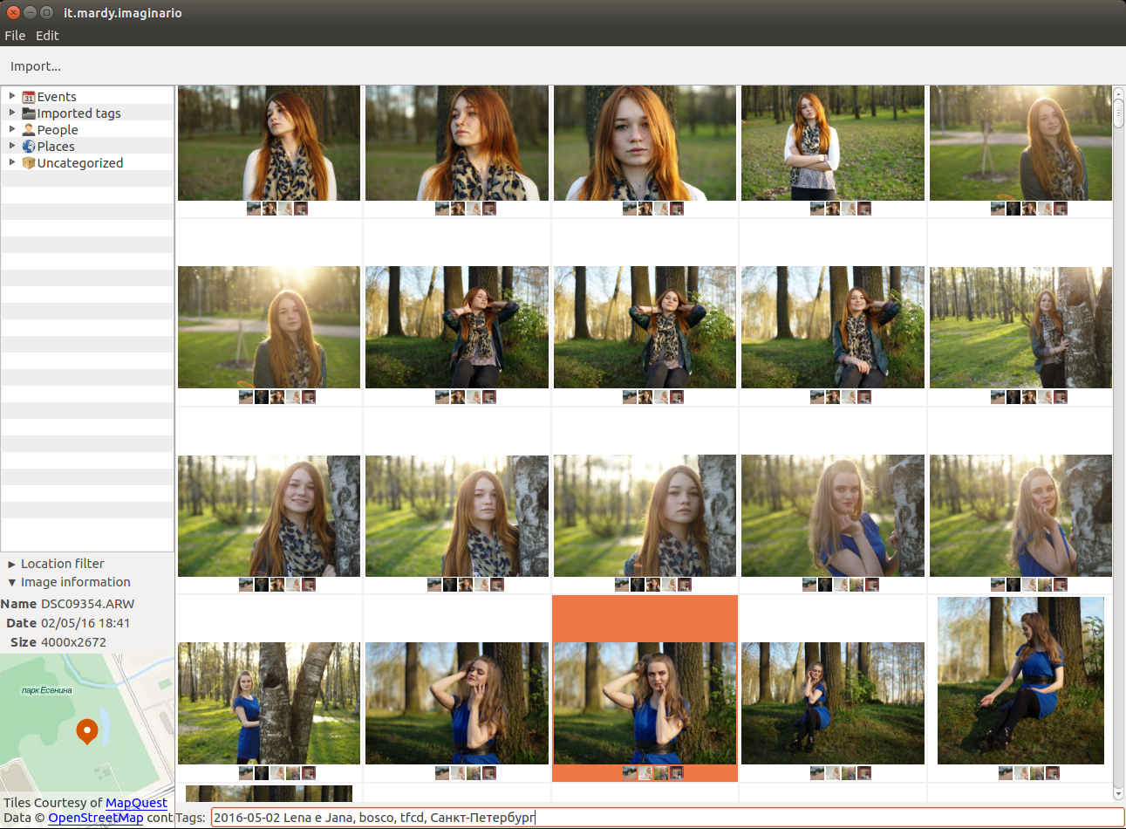Click the Import... button
Image resolution: width=1126 pixels, height=829 pixels.
36,66
